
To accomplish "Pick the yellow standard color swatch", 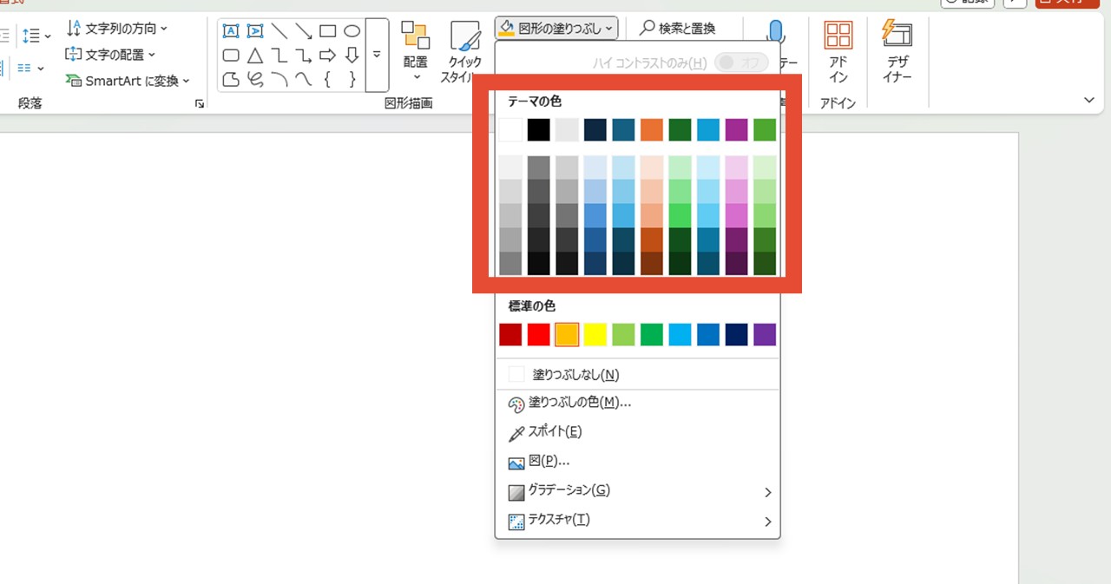I will pos(595,335).
